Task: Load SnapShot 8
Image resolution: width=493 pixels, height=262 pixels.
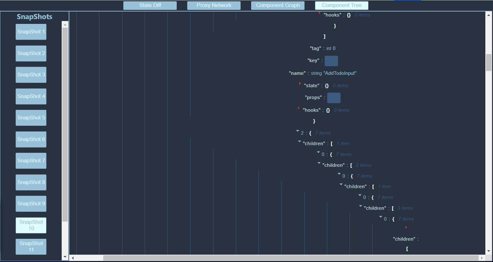Action: point(31,182)
